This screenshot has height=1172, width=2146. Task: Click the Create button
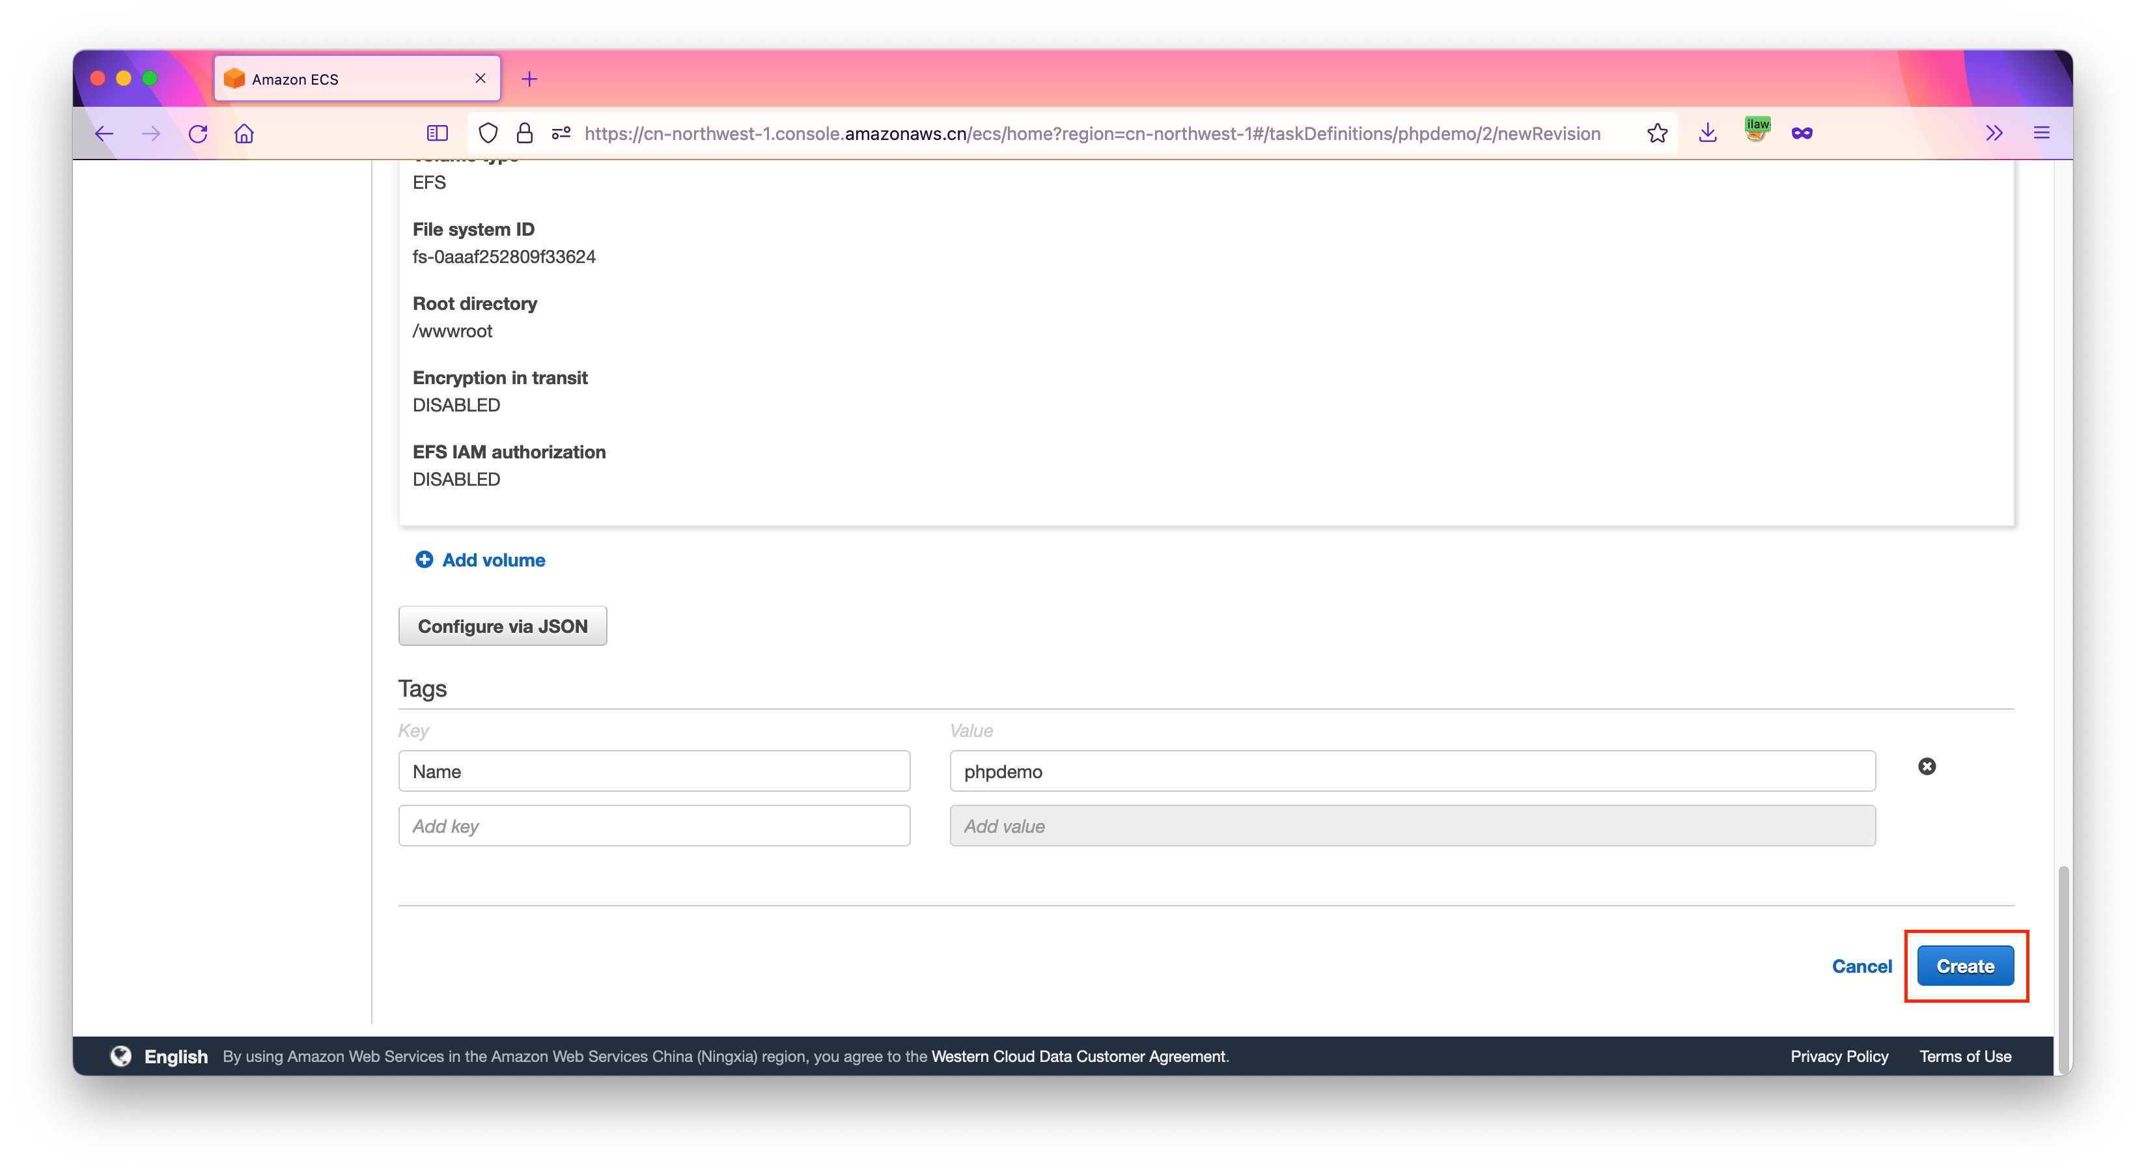[1965, 966]
